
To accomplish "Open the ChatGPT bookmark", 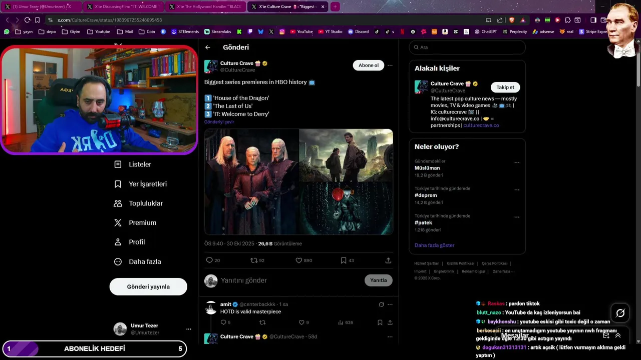I will (486, 31).
